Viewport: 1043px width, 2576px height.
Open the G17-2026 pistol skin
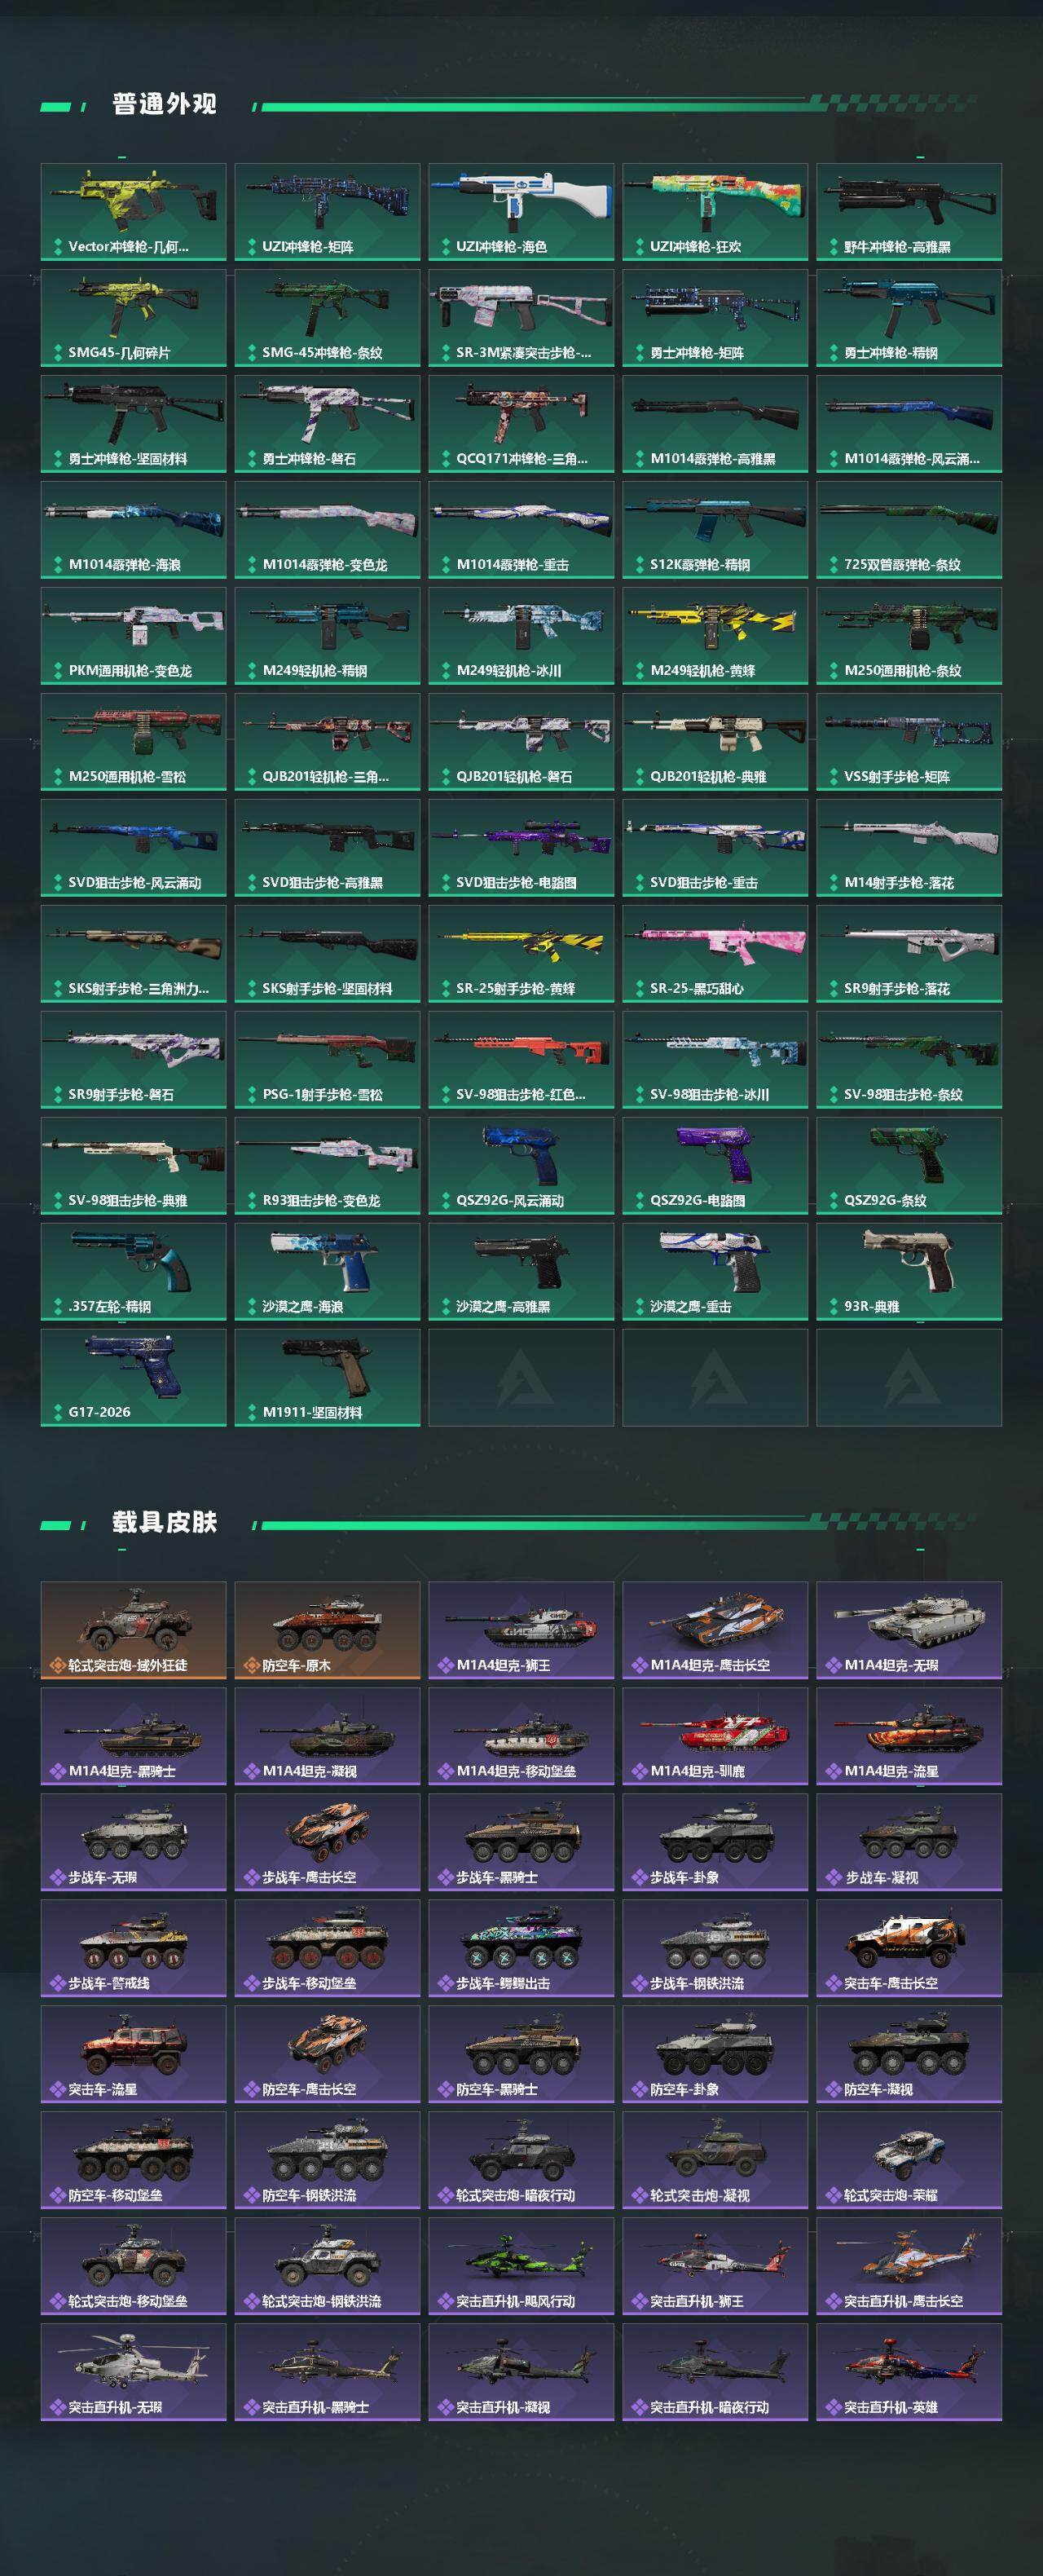[x=133, y=1378]
